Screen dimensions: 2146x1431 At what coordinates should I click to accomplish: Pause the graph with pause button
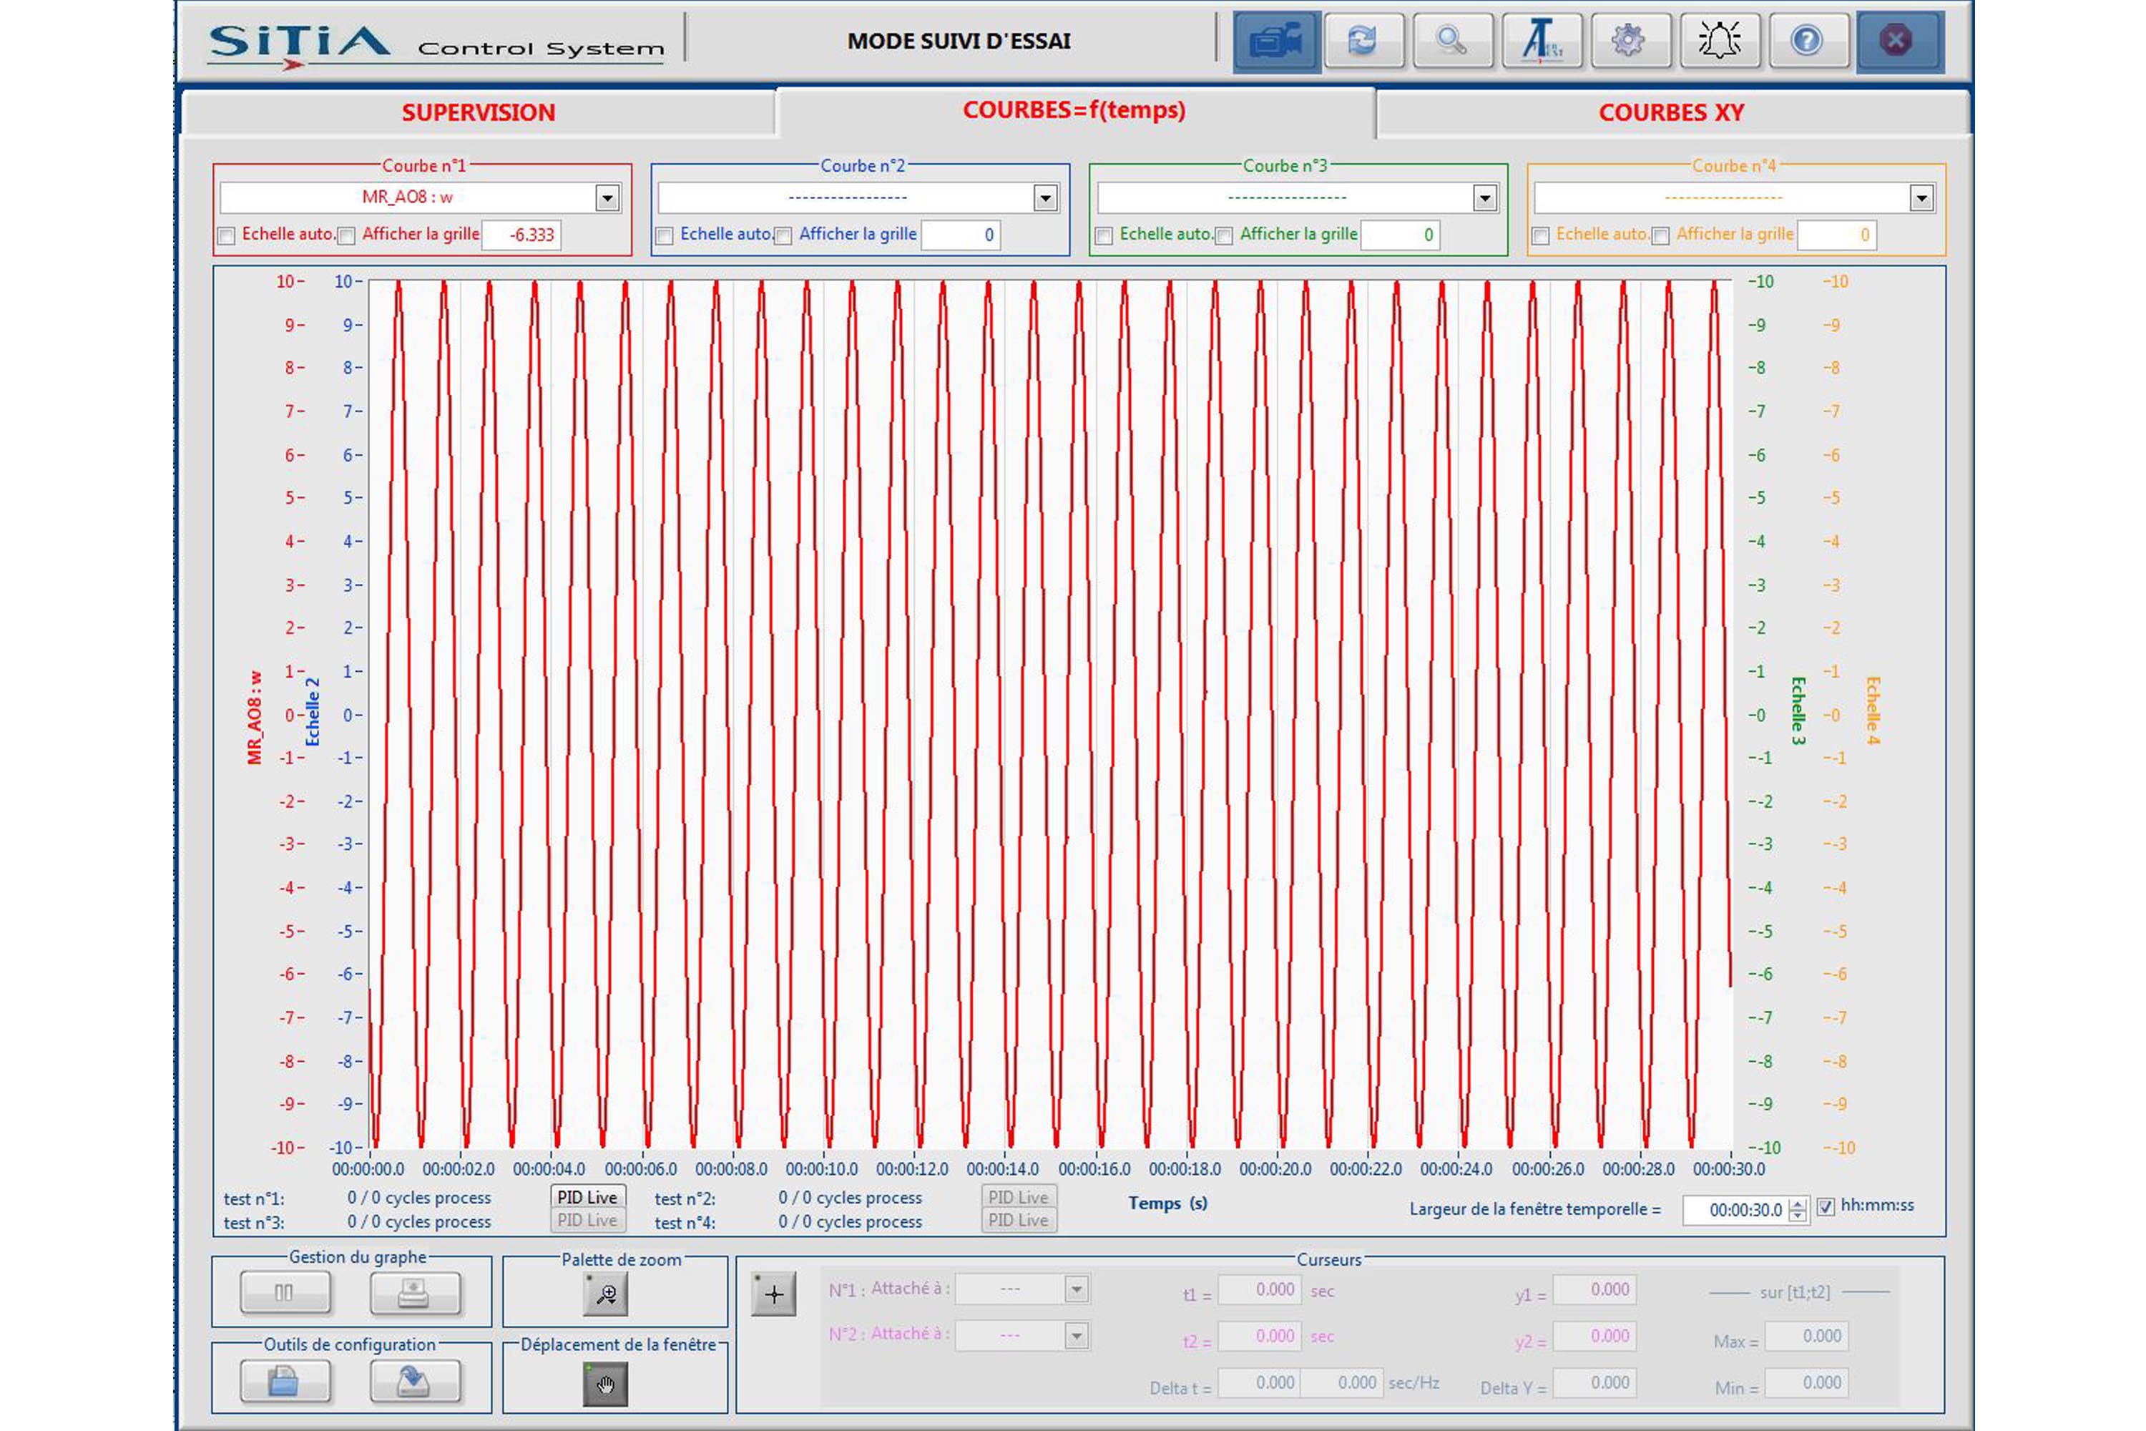[x=285, y=1292]
